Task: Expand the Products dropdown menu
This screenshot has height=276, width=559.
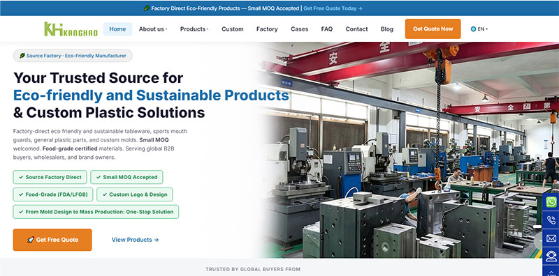Action: click(x=194, y=29)
